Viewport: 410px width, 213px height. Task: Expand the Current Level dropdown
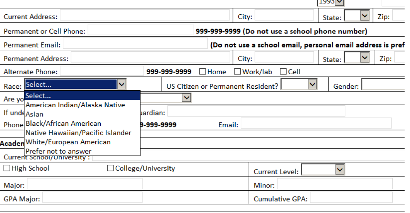(x=339, y=170)
